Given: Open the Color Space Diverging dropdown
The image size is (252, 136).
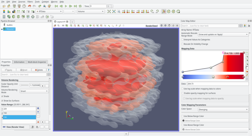Looking at the screenshot, I should (223, 110).
